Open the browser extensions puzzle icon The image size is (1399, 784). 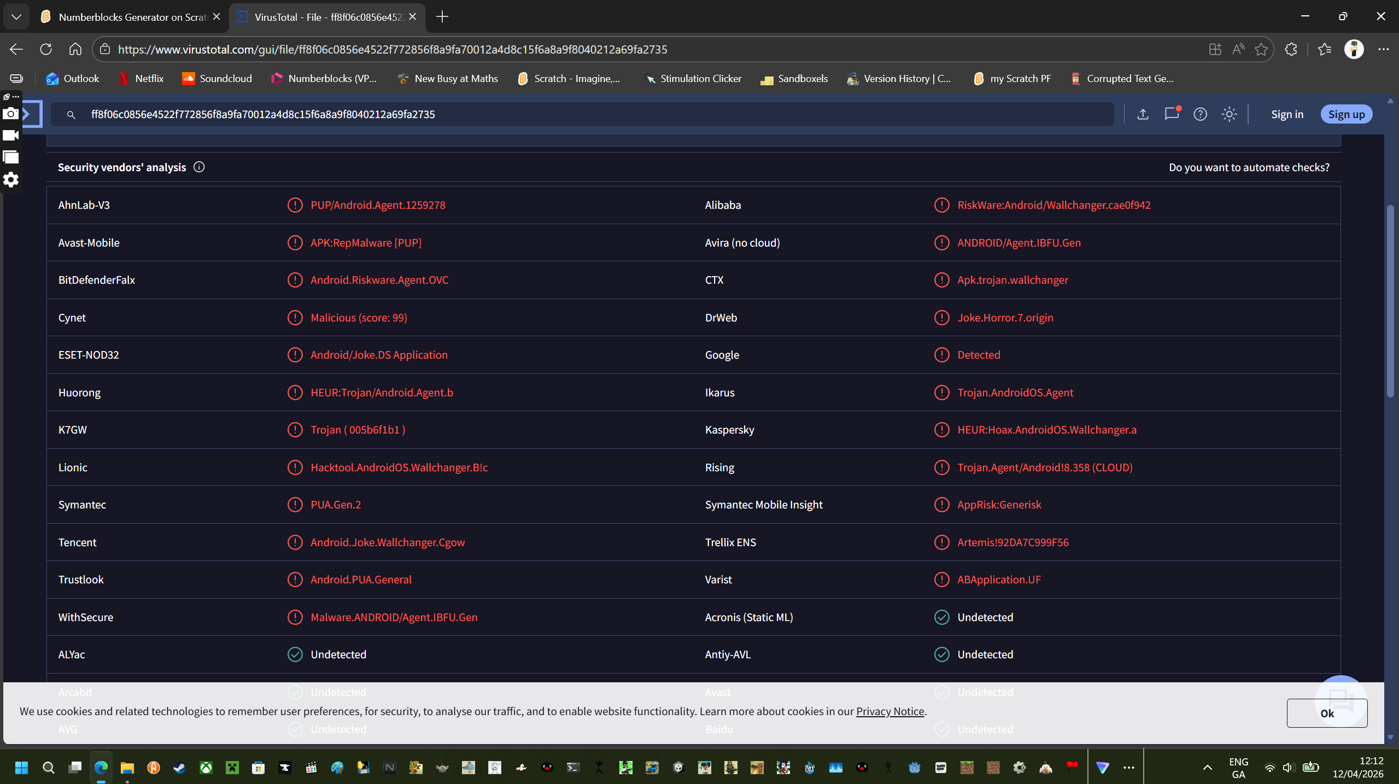1291,49
